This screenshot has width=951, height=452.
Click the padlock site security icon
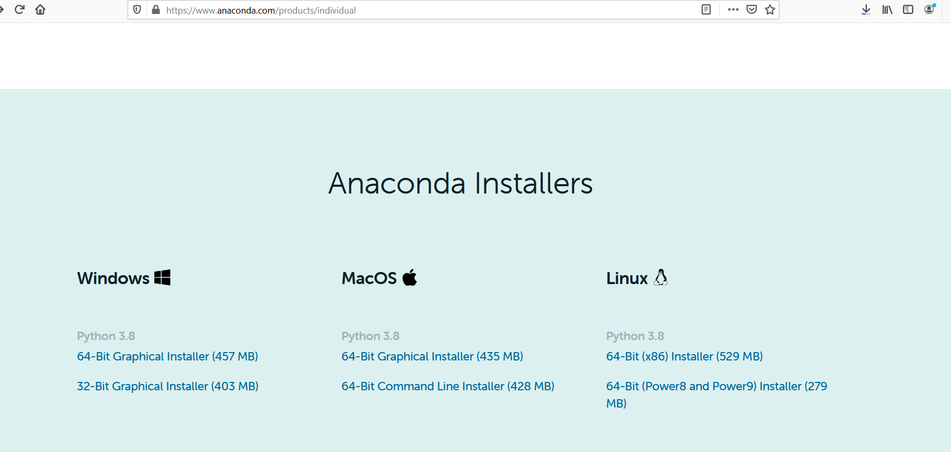pyautogui.click(x=155, y=10)
